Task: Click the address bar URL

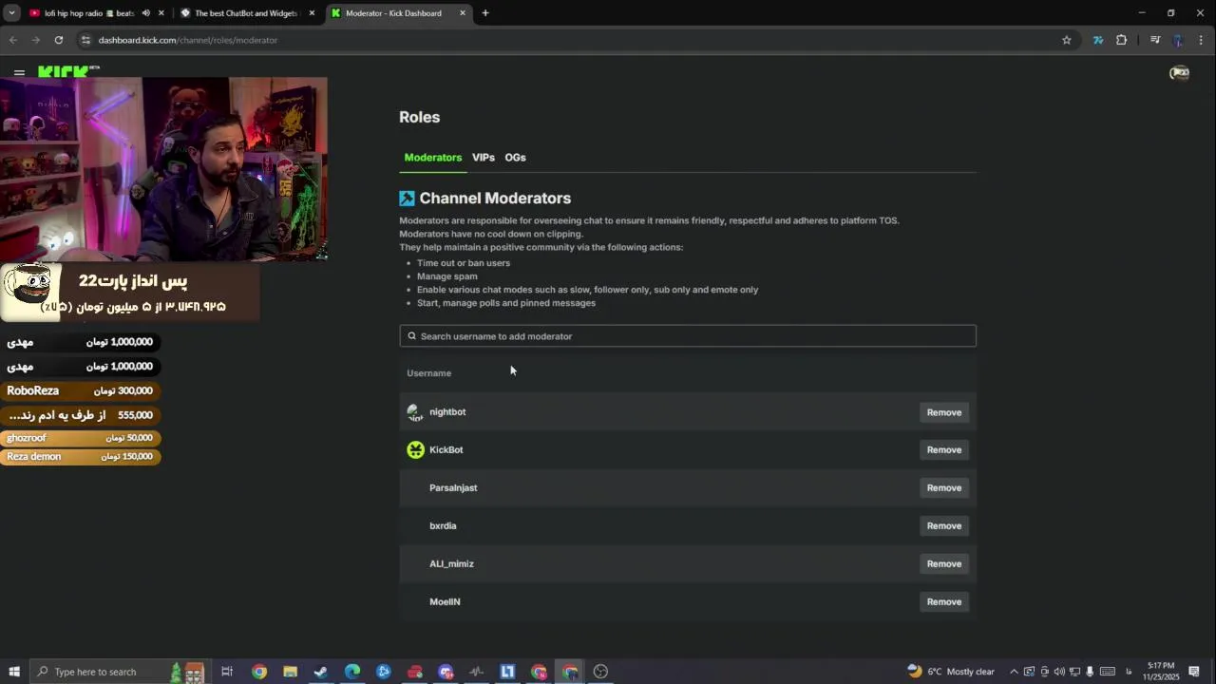Action: 188,40
